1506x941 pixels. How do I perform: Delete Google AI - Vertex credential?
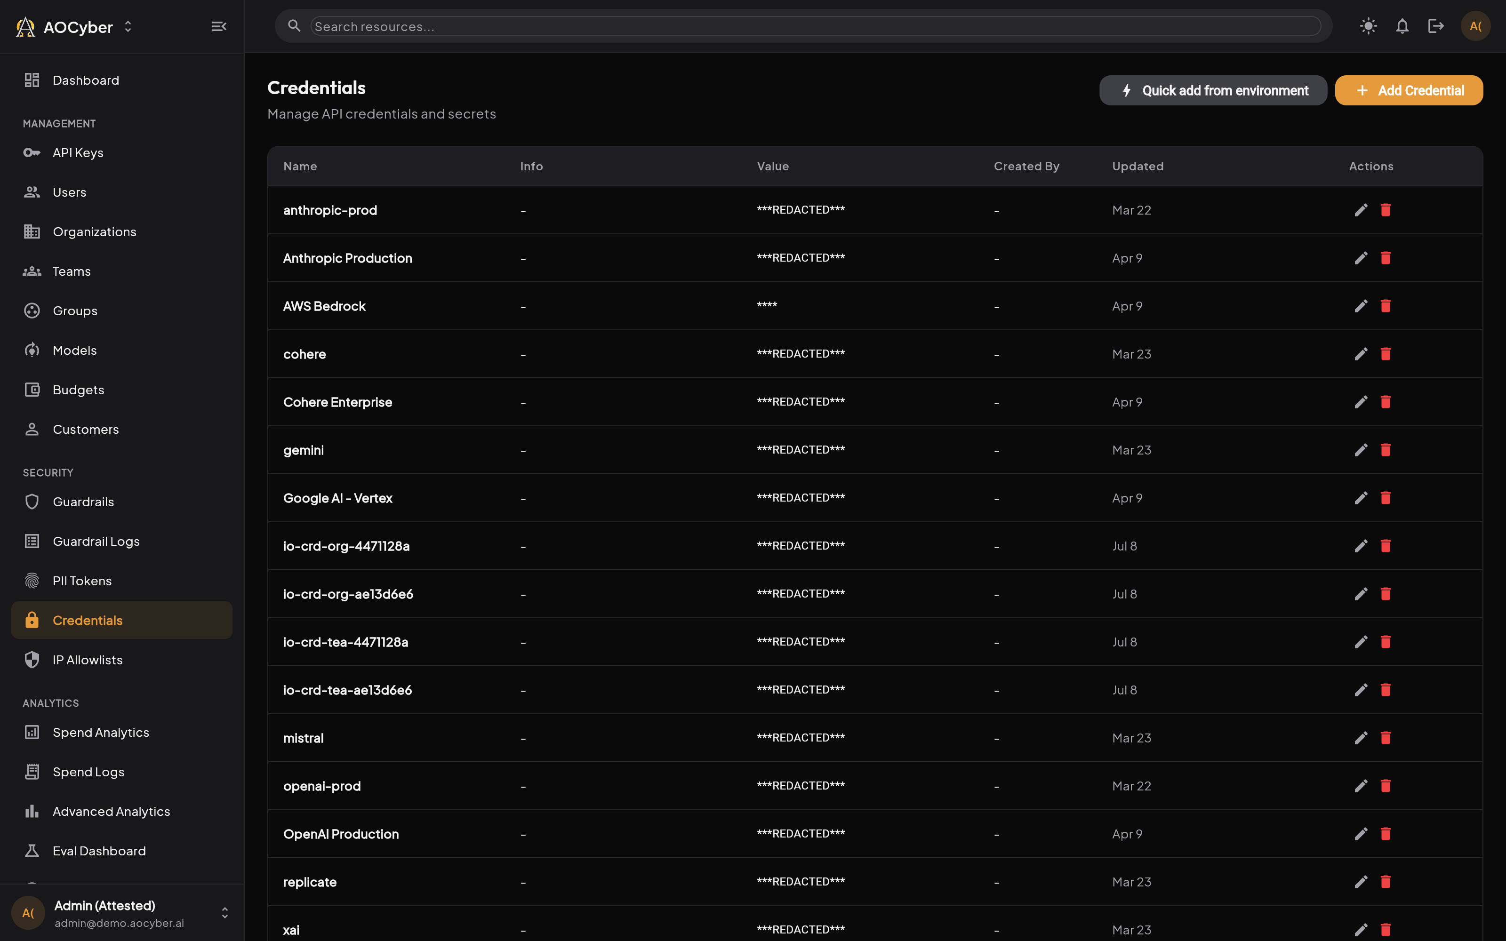(1385, 498)
